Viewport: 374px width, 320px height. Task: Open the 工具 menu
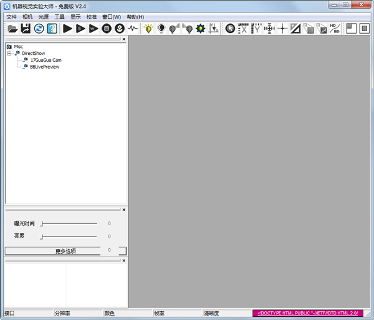coord(59,17)
